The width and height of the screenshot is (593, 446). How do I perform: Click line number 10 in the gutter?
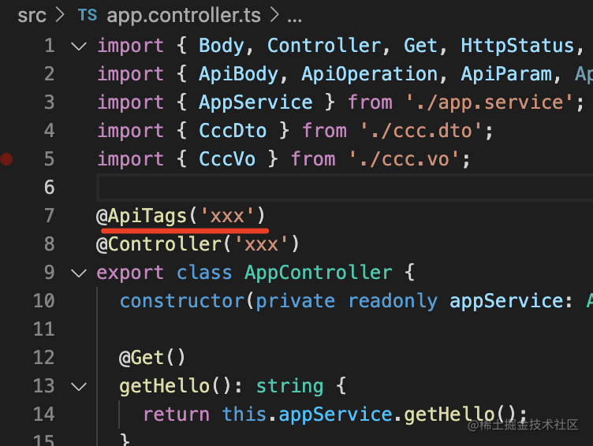pos(44,301)
